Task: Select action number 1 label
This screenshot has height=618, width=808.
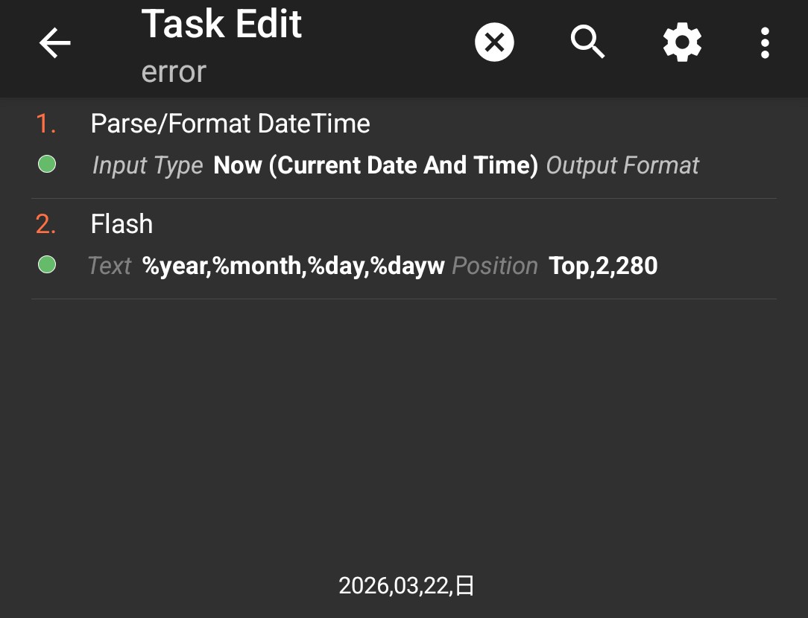Action: pos(46,124)
